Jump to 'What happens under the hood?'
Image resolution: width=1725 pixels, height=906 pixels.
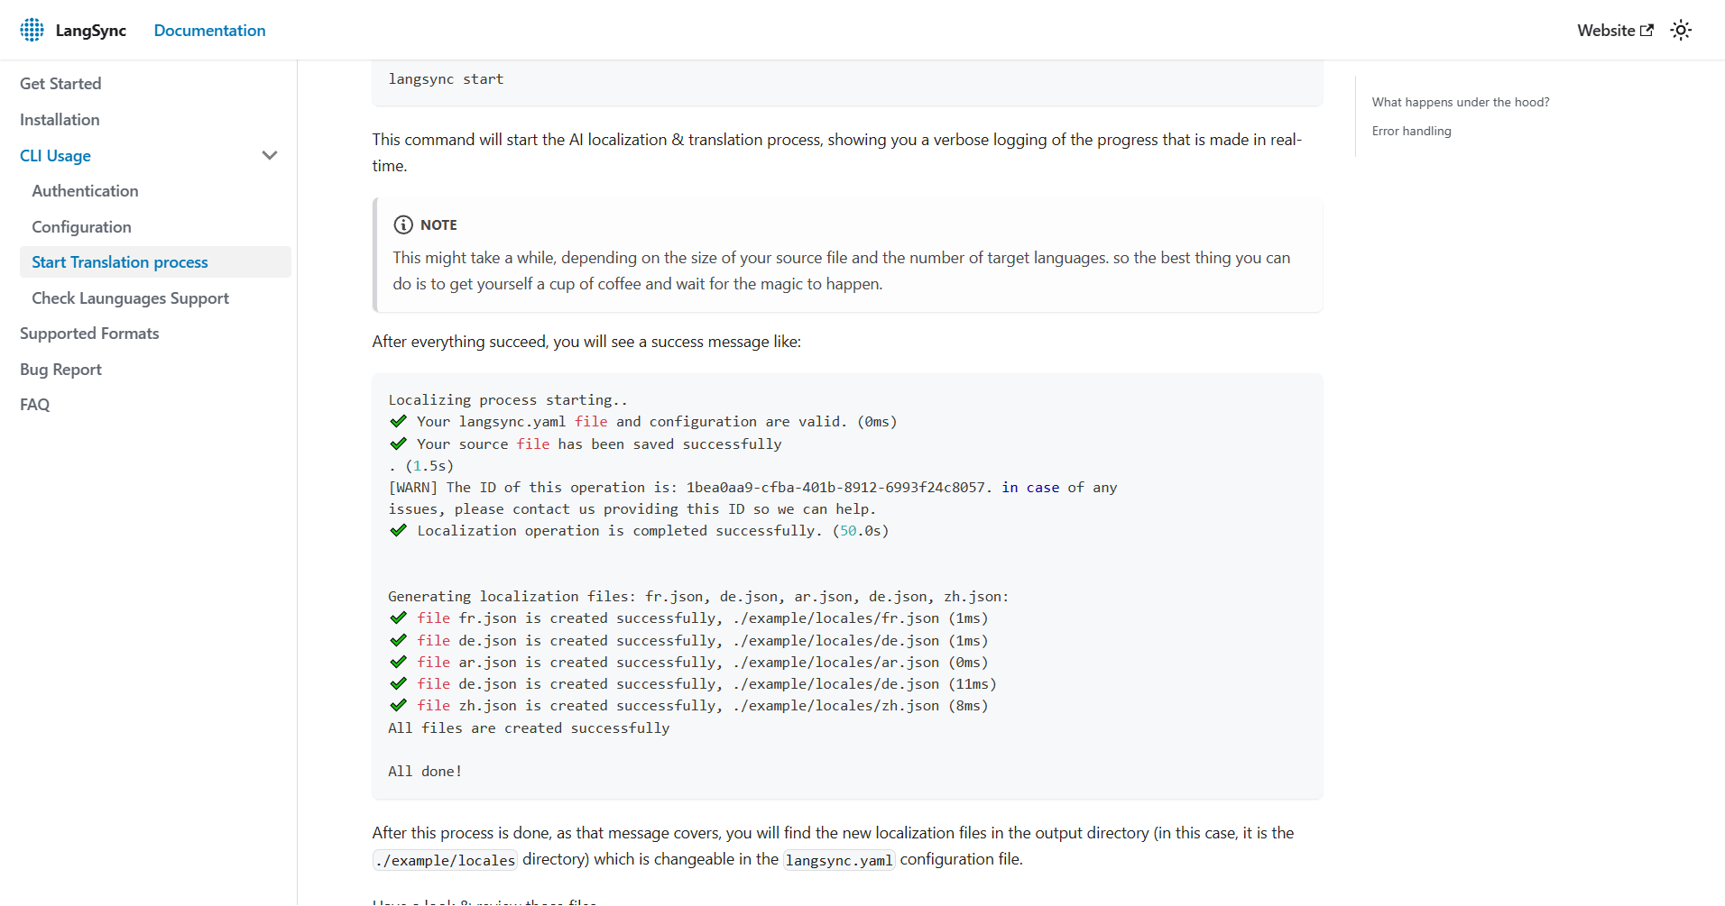[1461, 102]
